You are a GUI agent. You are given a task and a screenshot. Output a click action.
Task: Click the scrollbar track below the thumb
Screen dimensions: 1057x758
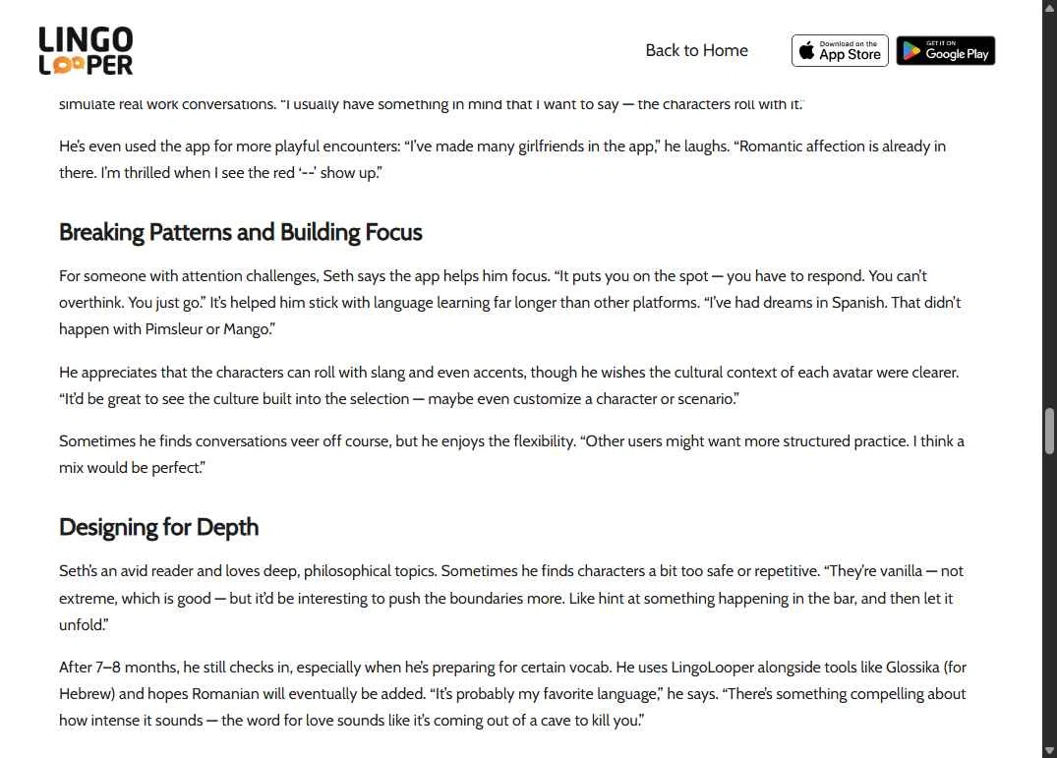pos(1049,610)
